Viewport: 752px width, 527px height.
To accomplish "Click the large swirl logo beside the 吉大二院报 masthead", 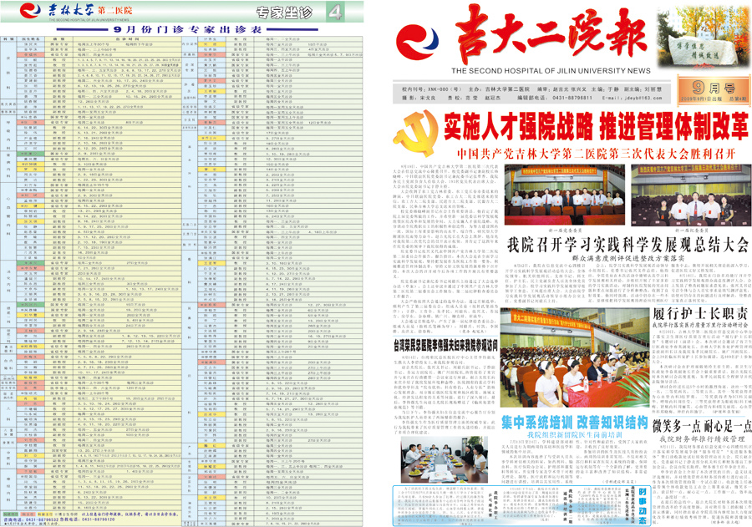I will pyautogui.click(x=417, y=43).
